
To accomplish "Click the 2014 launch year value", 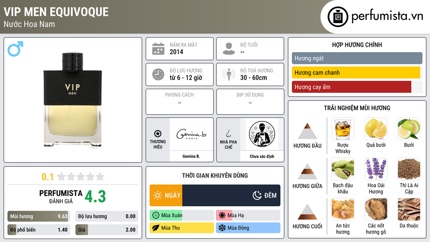I will [x=176, y=52].
